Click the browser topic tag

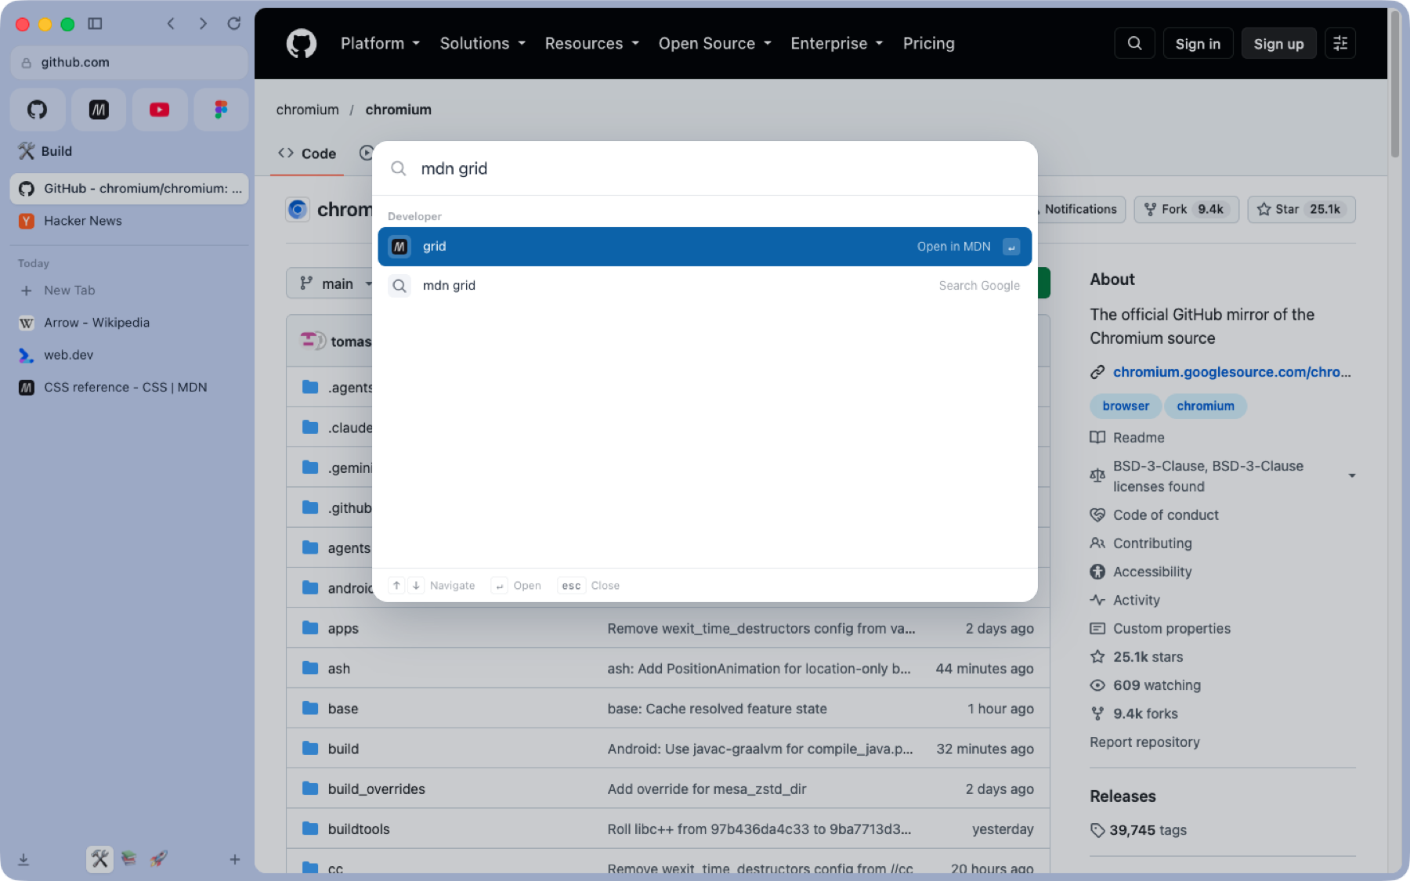point(1126,406)
